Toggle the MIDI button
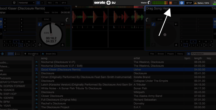 (175, 3)
